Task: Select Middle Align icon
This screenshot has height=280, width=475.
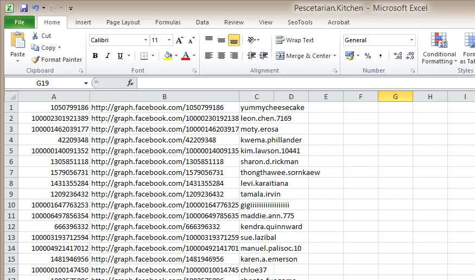Action: (x=221, y=40)
